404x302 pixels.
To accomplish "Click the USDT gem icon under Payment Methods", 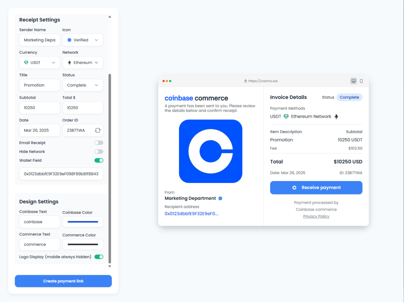I will tap(286, 117).
